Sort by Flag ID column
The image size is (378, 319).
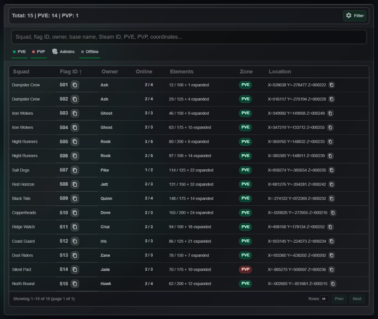click(x=71, y=72)
